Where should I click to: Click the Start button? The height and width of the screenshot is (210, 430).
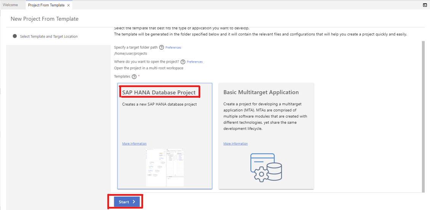pyautogui.click(x=127, y=202)
